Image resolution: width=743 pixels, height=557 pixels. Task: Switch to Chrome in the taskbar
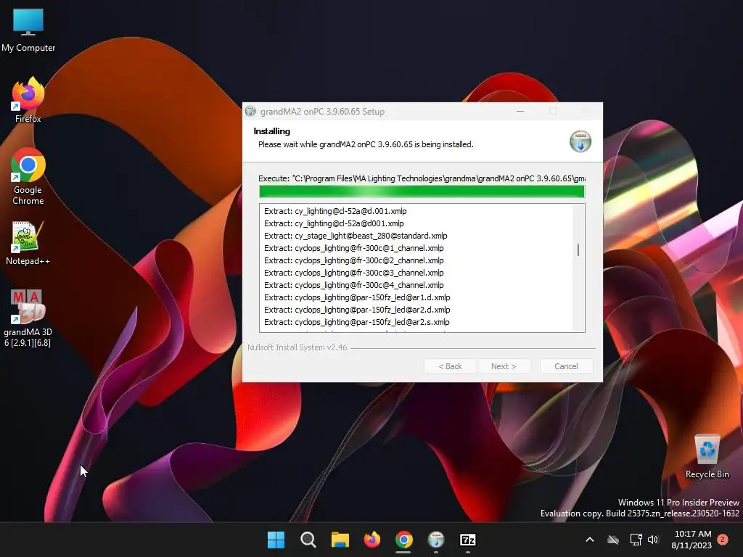pos(403,540)
